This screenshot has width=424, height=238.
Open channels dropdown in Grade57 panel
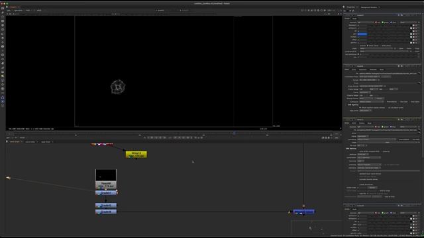(x=365, y=22)
